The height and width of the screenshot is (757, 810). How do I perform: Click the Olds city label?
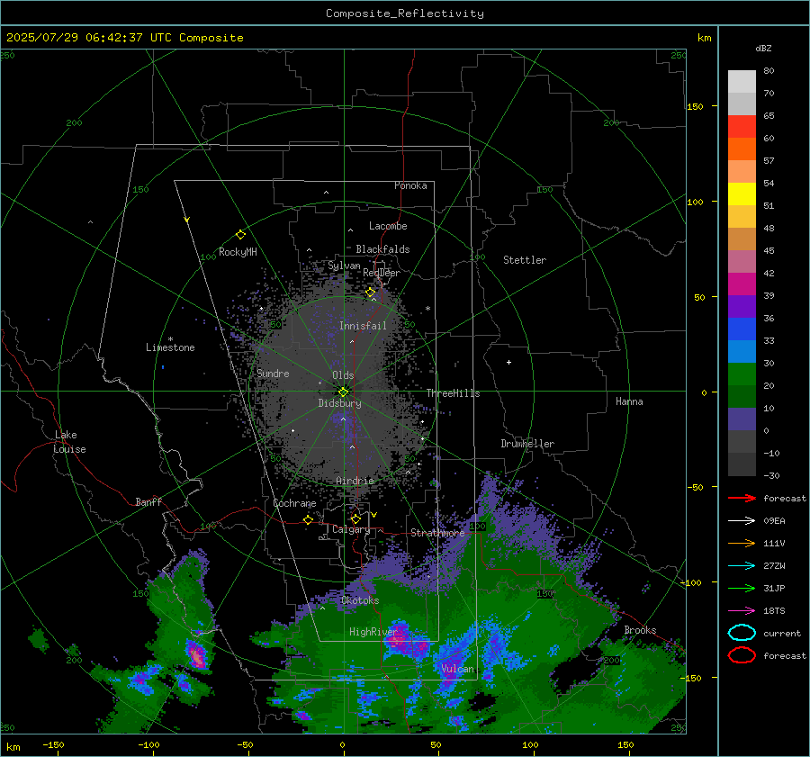click(343, 375)
